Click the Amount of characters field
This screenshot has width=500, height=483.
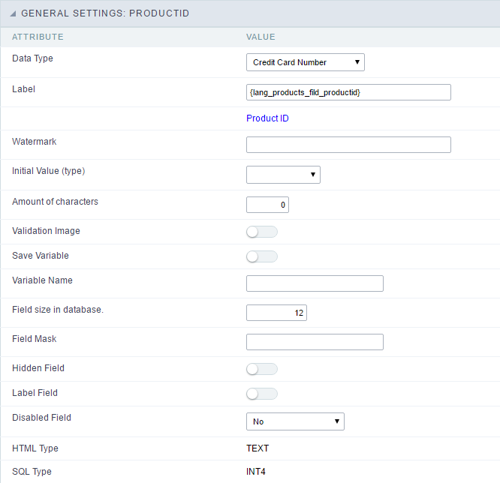(267, 205)
